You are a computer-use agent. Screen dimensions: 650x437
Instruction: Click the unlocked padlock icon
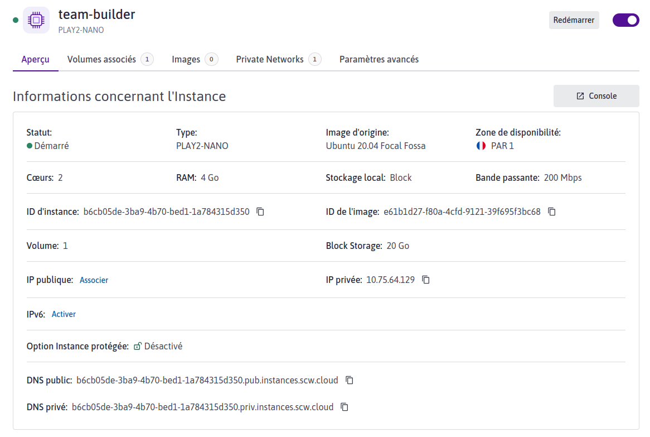pyautogui.click(x=138, y=346)
